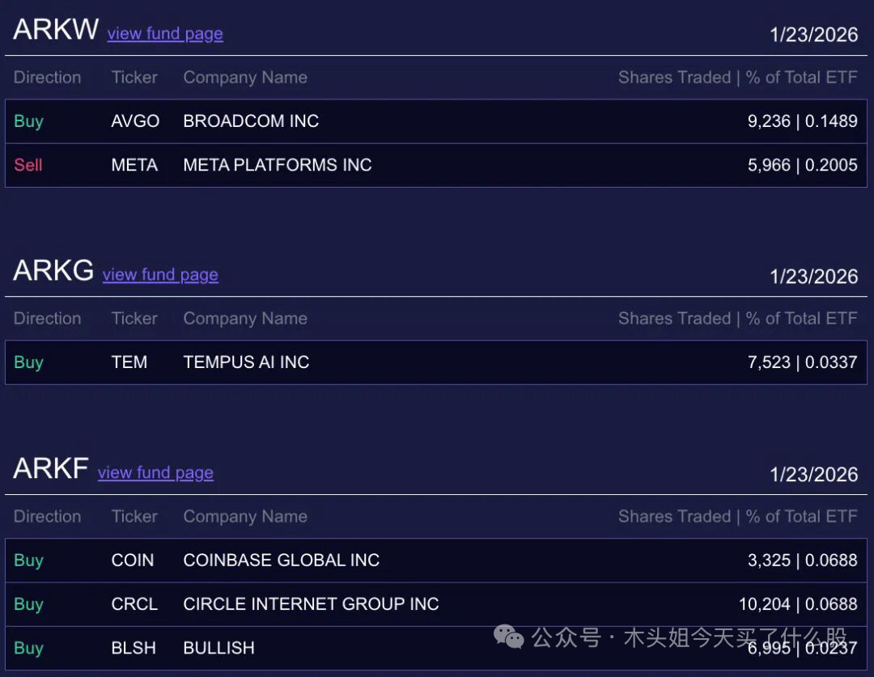This screenshot has height=677, width=874.
Task: Click the WeChat logo icon
Action: [x=509, y=637]
